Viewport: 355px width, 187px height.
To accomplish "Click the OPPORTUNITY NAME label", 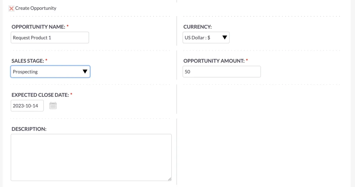I will pos(38,27).
